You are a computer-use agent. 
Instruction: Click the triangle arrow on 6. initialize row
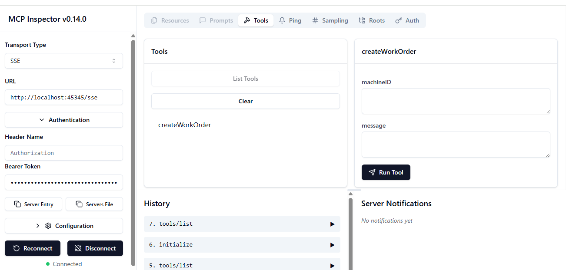(x=332, y=245)
